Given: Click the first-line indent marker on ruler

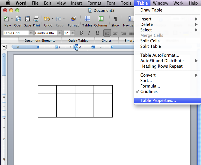Looking at the screenshot, I should [x=77, y=45].
